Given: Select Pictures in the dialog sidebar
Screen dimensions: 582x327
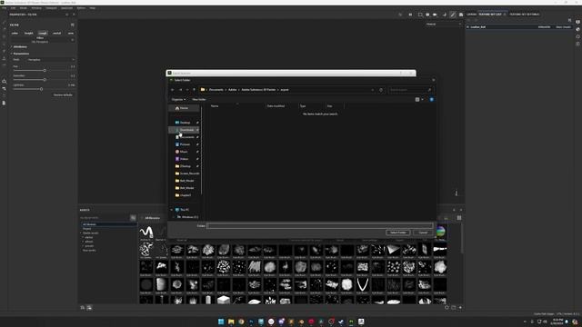Looking at the screenshot, I should tap(185, 144).
